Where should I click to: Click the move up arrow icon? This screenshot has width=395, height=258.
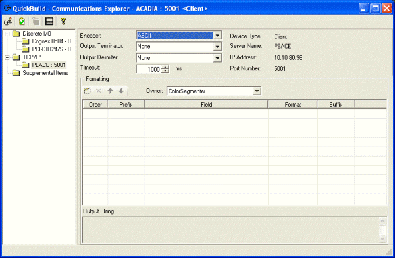coord(110,91)
